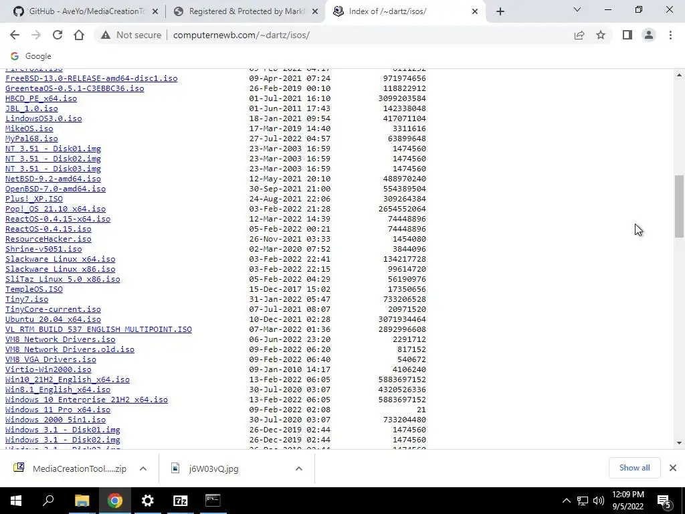Open Pop!_OS_21.10_x64.iso link
The width and height of the screenshot is (685, 514).
tap(56, 209)
